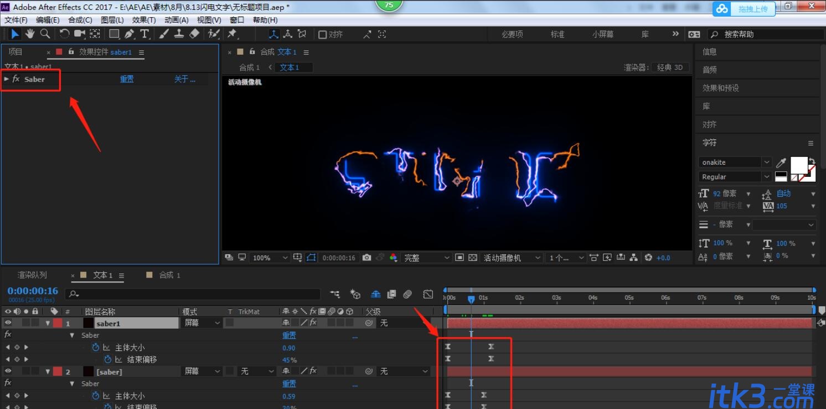Open composition mini-flowchart in timeline
The width and height of the screenshot is (826, 409).
(x=334, y=294)
